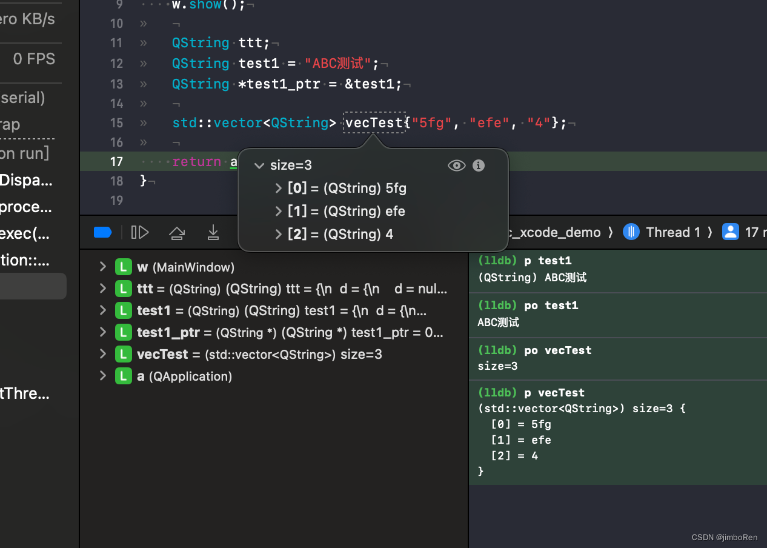Click the L icon beside vecTest
Screen dimensions: 767x548
[x=123, y=354]
